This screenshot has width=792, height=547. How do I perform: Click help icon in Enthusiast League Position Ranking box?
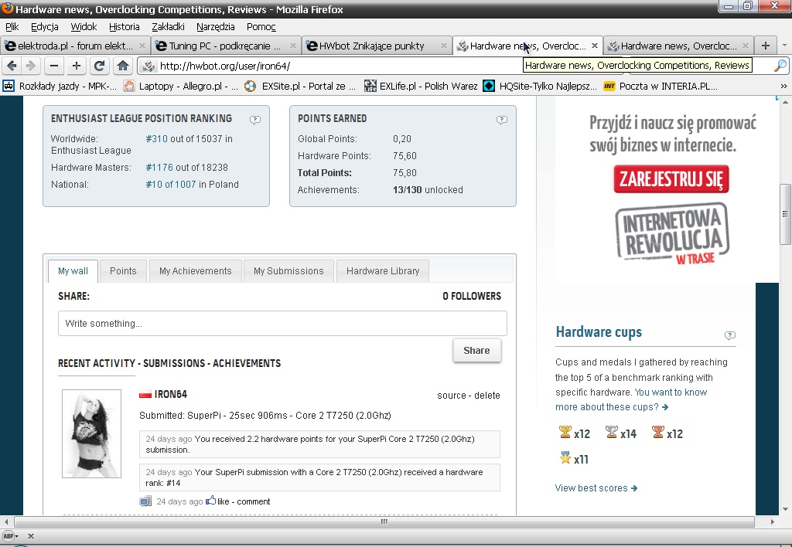pos(255,120)
